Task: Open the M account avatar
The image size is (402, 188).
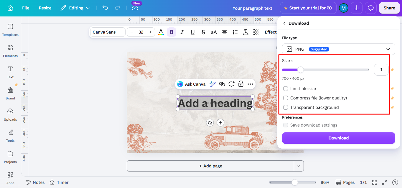Action: (x=343, y=8)
